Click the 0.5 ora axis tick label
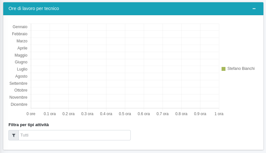Screen dimensions: 266x153 (x=125, y=114)
